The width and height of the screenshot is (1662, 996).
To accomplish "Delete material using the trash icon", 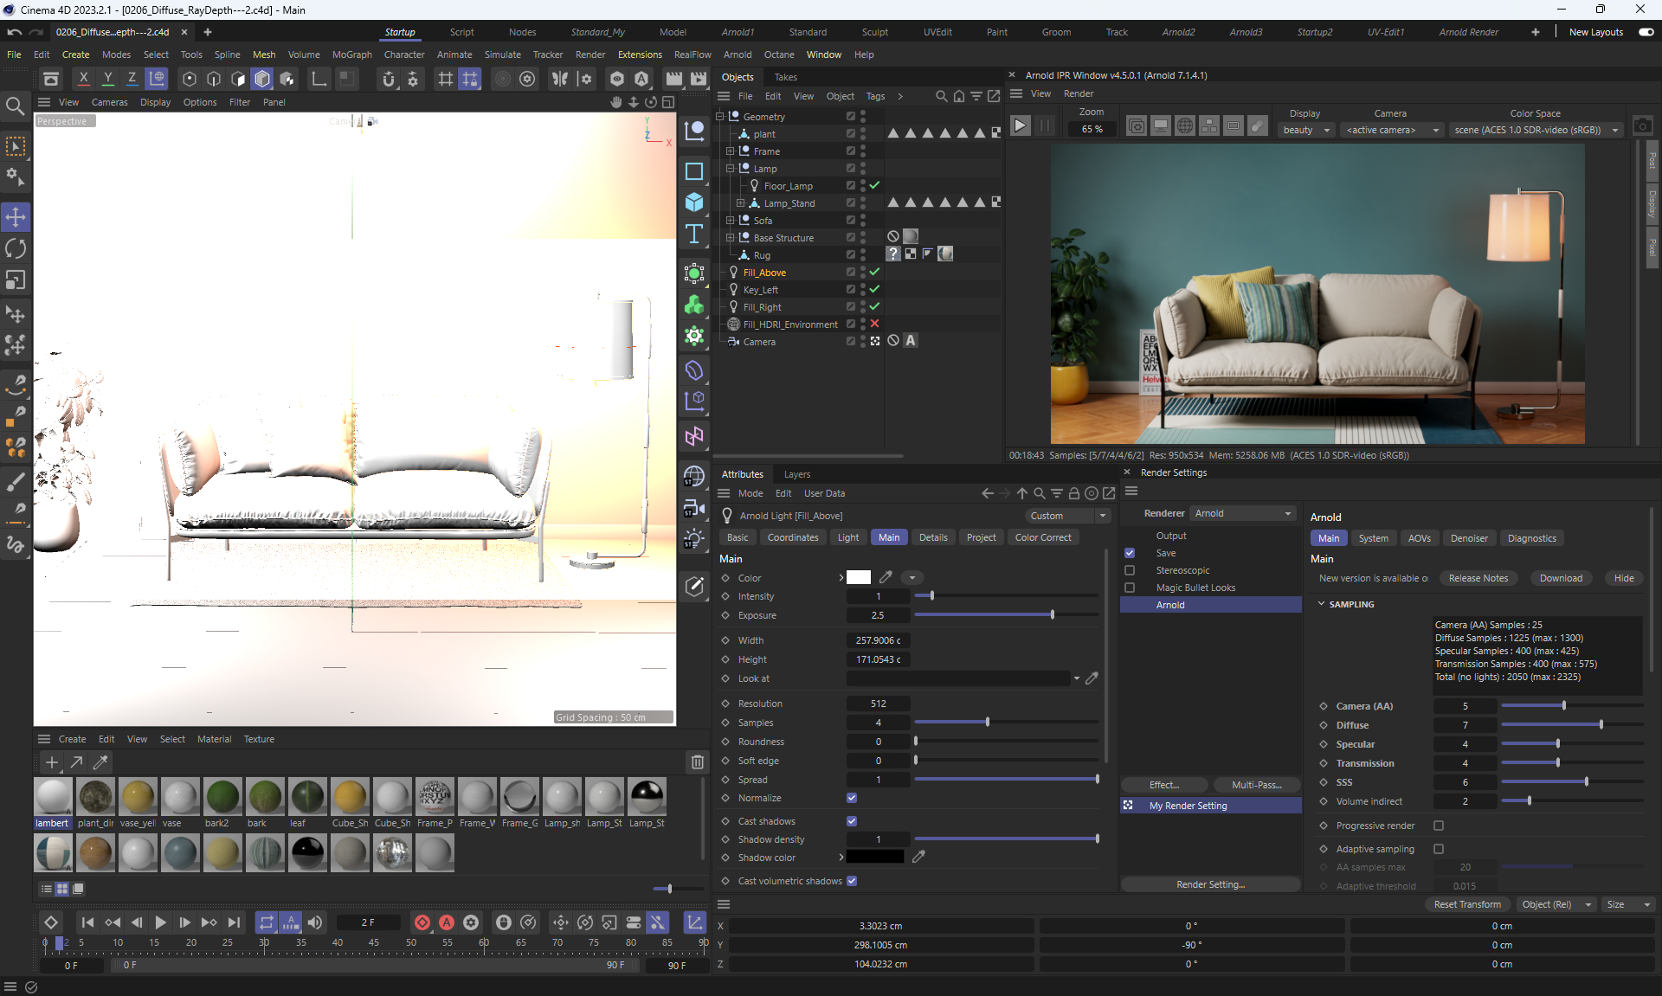I will [x=697, y=761].
